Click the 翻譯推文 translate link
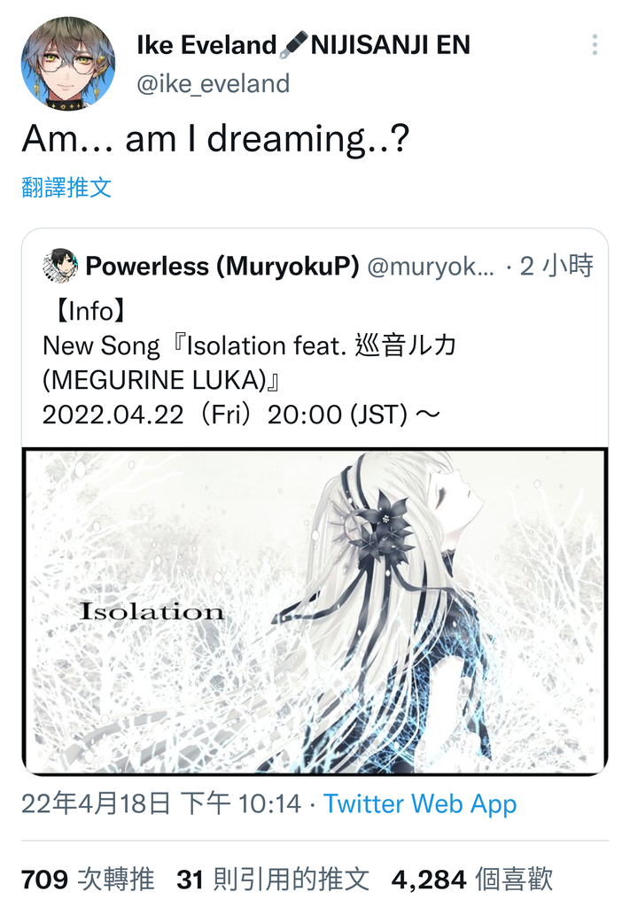The image size is (630, 907). point(66,188)
